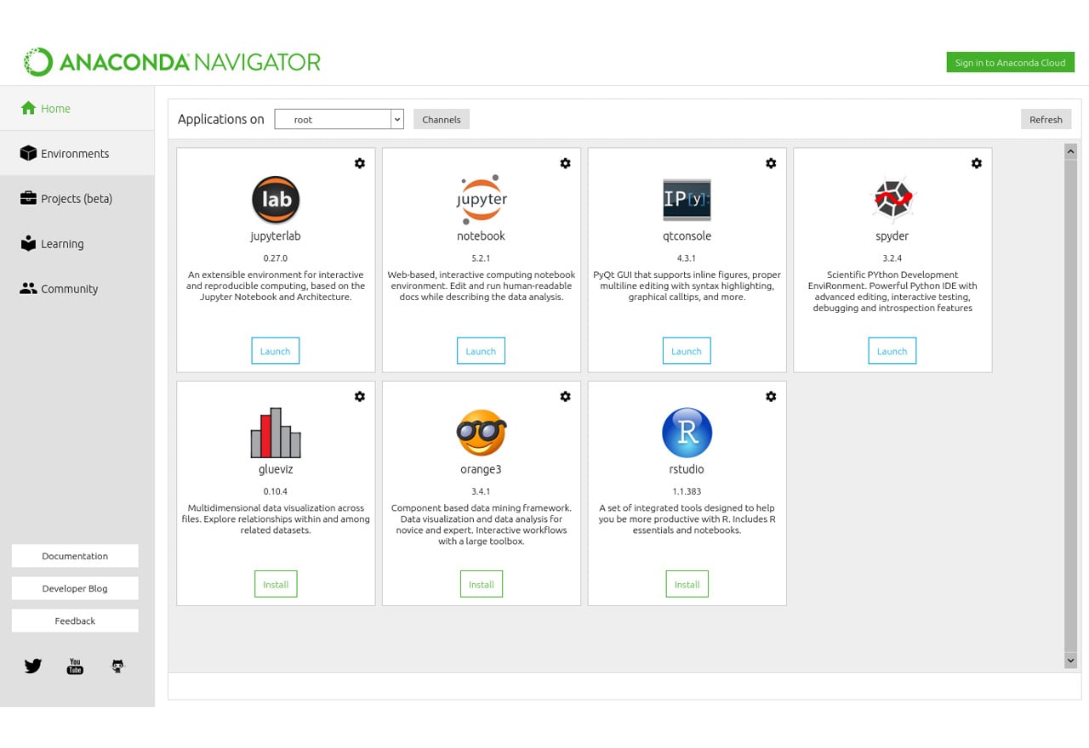Click scrollbar down arrow in applications pane
Viewport: 1089px width, 748px height.
[1071, 660]
